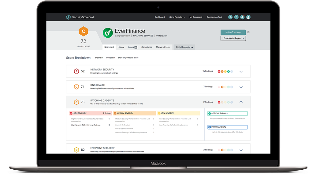Open the Comparison Tool
316x177 pixels.
[214, 17]
